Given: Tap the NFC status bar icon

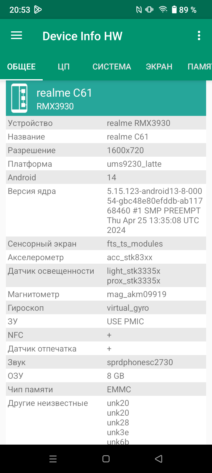Looking at the screenshot, I should click(139, 10).
